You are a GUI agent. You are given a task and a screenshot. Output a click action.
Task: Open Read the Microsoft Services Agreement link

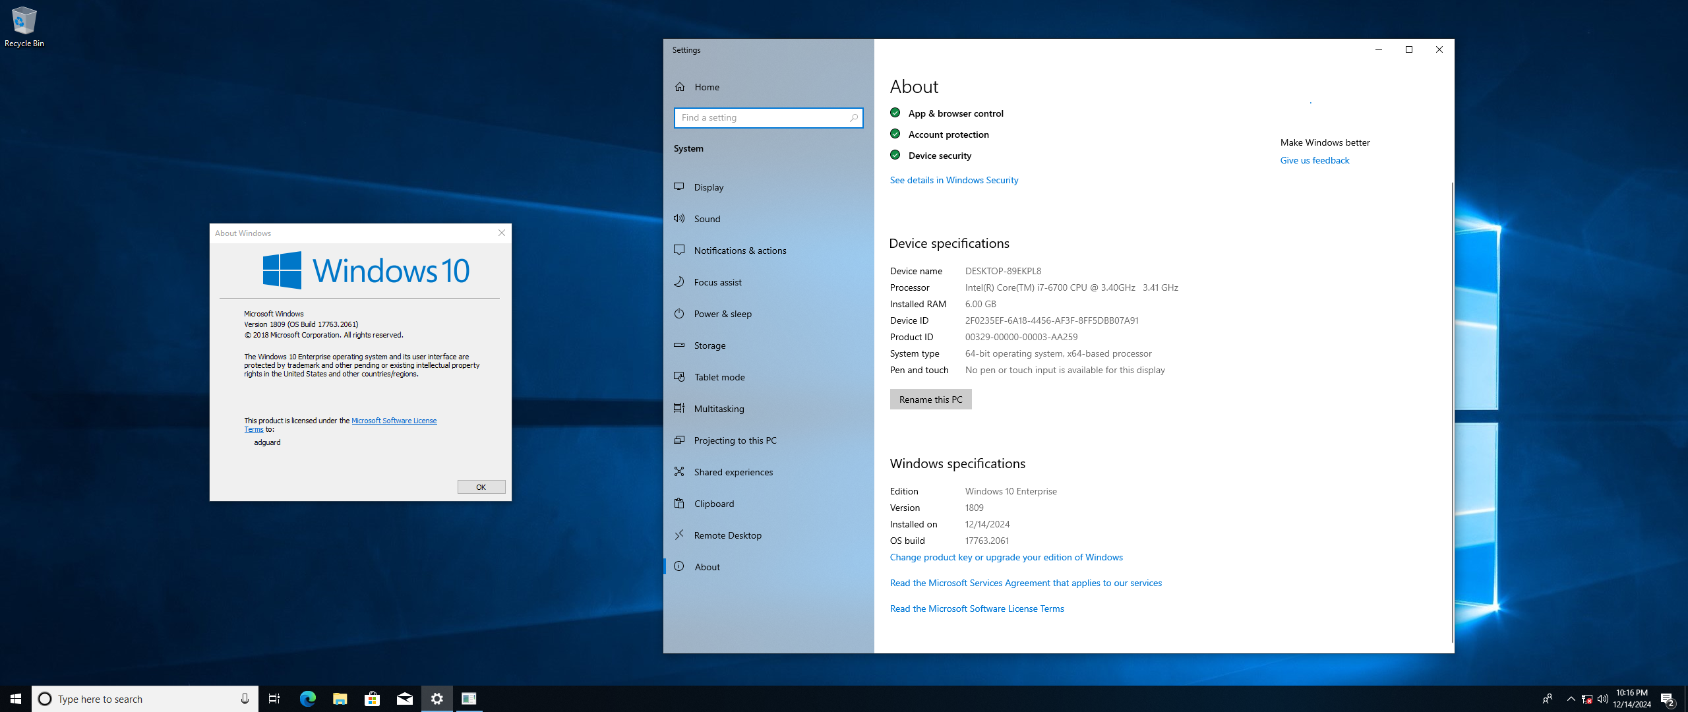(1025, 583)
